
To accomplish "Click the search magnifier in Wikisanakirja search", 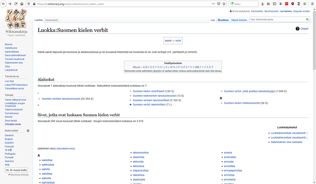I will (307, 19).
